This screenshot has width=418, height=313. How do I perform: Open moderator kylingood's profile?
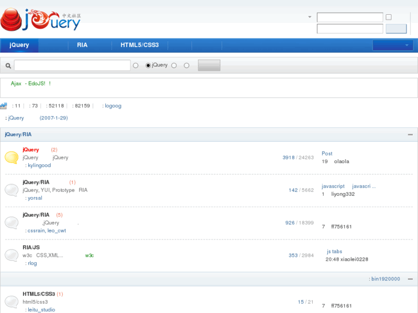tap(39, 165)
